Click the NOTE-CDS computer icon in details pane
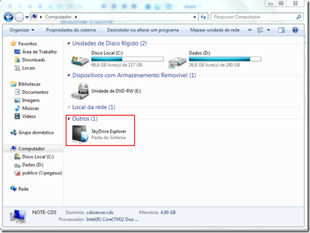 [x=19, y=217]
